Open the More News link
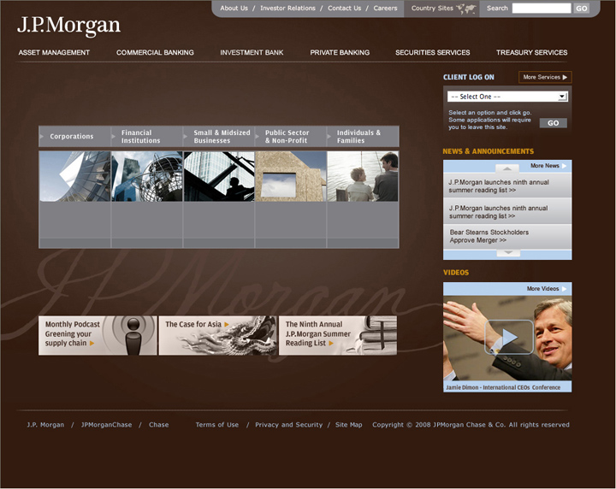The image size is (616, 489). (545, 166)
